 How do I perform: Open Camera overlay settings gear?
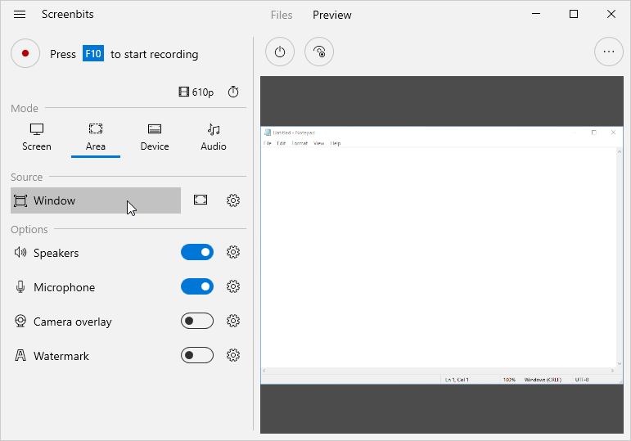pyautogui.click(x=233, y=321)
